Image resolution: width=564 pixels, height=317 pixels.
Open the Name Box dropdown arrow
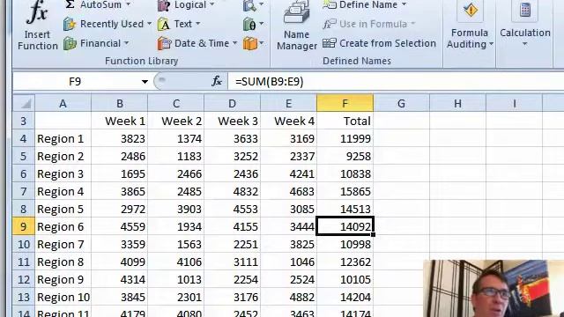click(x=145, y=82)
